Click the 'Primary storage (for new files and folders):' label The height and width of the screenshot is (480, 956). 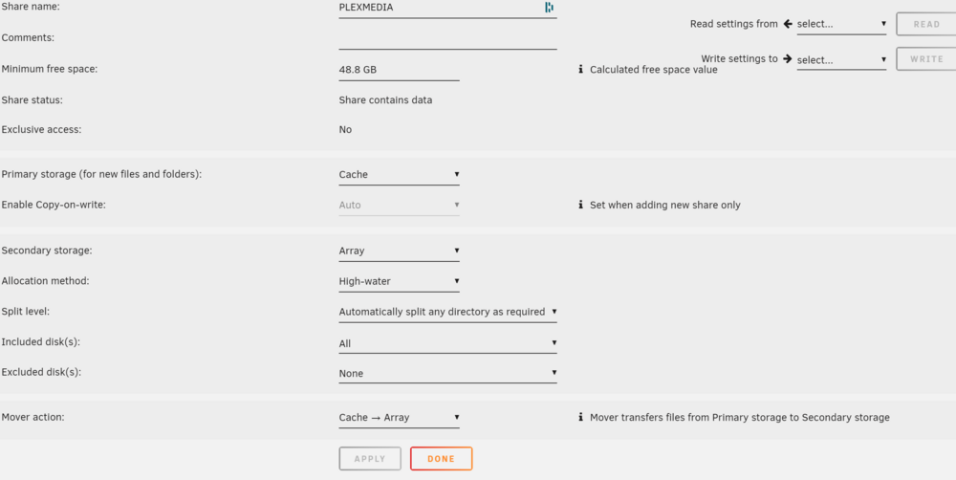click(x=101, y=174)
